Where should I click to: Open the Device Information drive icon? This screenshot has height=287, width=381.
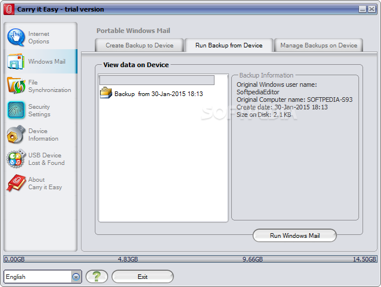point(16,134)
